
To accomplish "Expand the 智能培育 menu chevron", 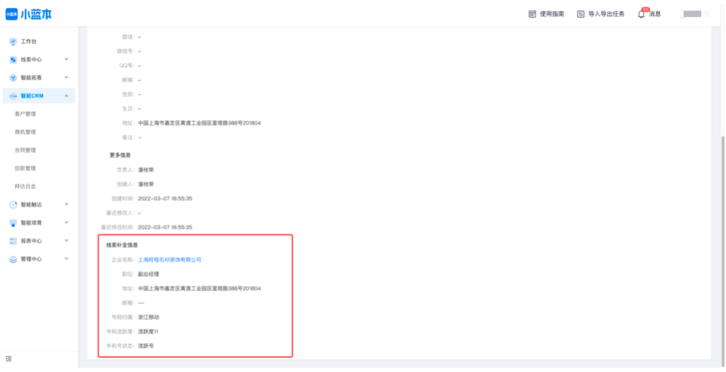I will tap(67, 222).
